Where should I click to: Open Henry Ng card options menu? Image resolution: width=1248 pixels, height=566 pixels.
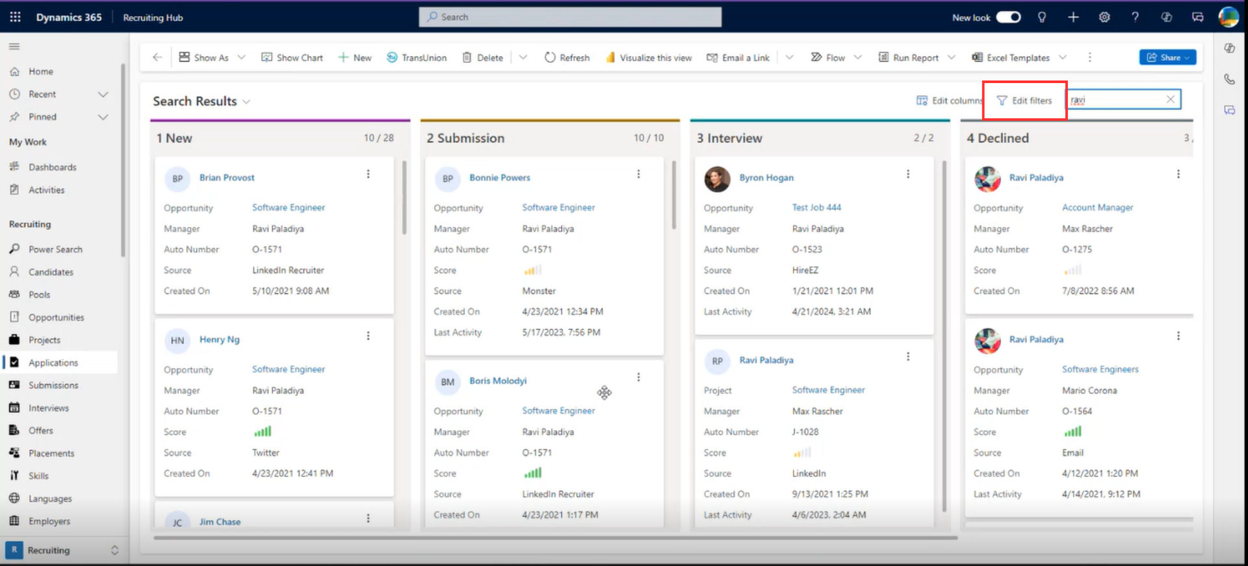pyautogui.click(x=368, y=336)
